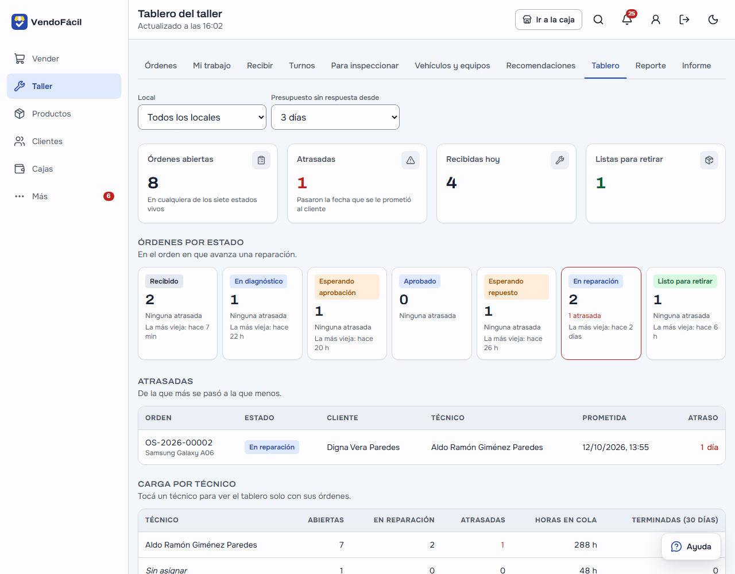
Task: Open the 3 días dropdown
Action: pyautogui.click(x=335, y=117)
